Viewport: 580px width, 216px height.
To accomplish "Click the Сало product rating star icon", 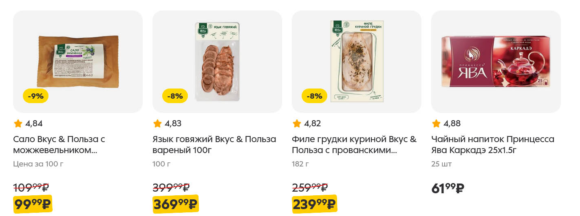I will [x=18, y=123].
